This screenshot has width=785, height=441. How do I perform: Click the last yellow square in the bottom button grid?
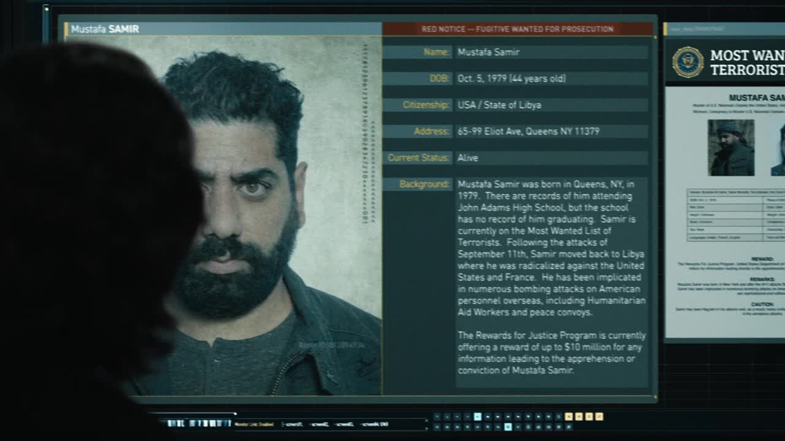pos(599,417)
